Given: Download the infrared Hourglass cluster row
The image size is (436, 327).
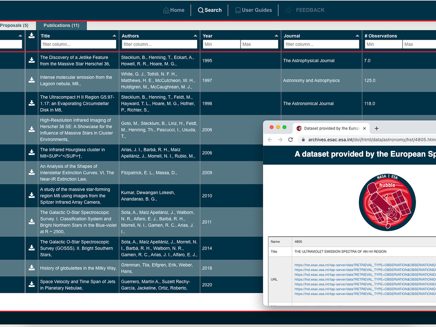Looking at the screenshot, I should tap(32, 153).
